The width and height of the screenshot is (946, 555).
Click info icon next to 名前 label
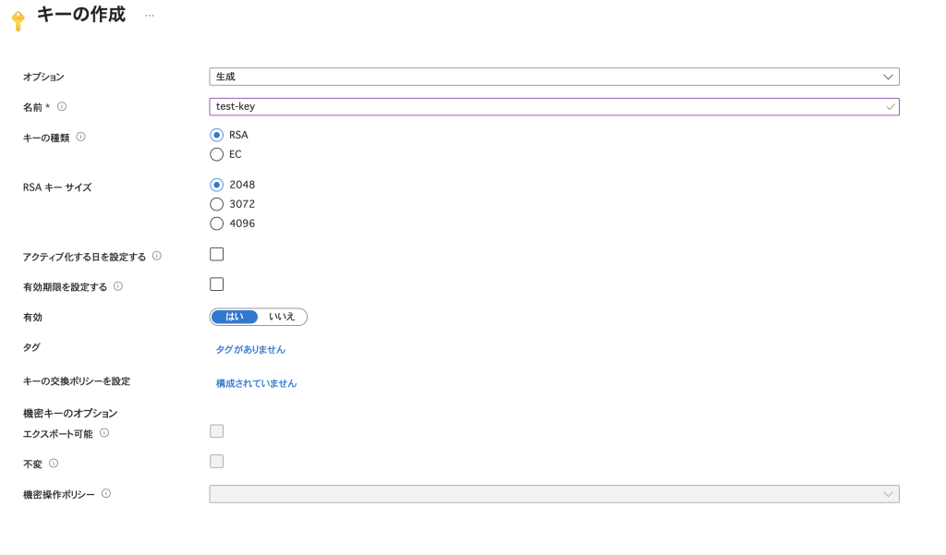(x=62, y=106)
